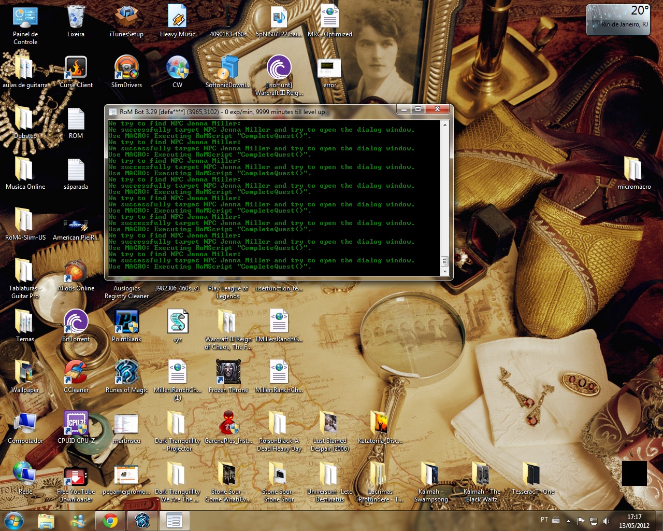The image size is (663, 531).
Task: Open the Windows Start menu orb
Action: pos(14,521)
